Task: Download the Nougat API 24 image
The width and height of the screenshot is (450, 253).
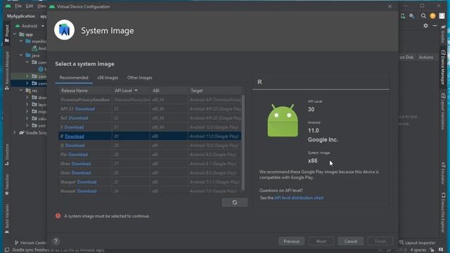Action: pos(86,191)
